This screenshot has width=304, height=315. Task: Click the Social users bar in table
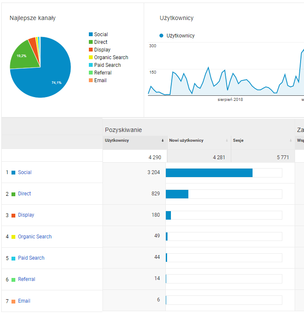(209, 172)
